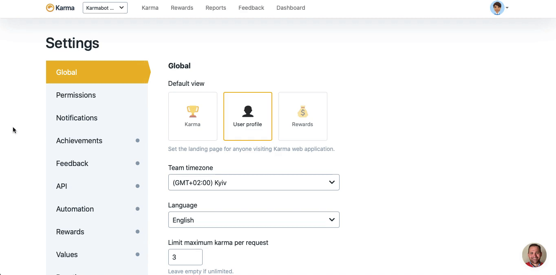Click the Karma logo in the header
The width and height of the screenshot is (556, 275).
pyautogui.click(x=60, y=8)
